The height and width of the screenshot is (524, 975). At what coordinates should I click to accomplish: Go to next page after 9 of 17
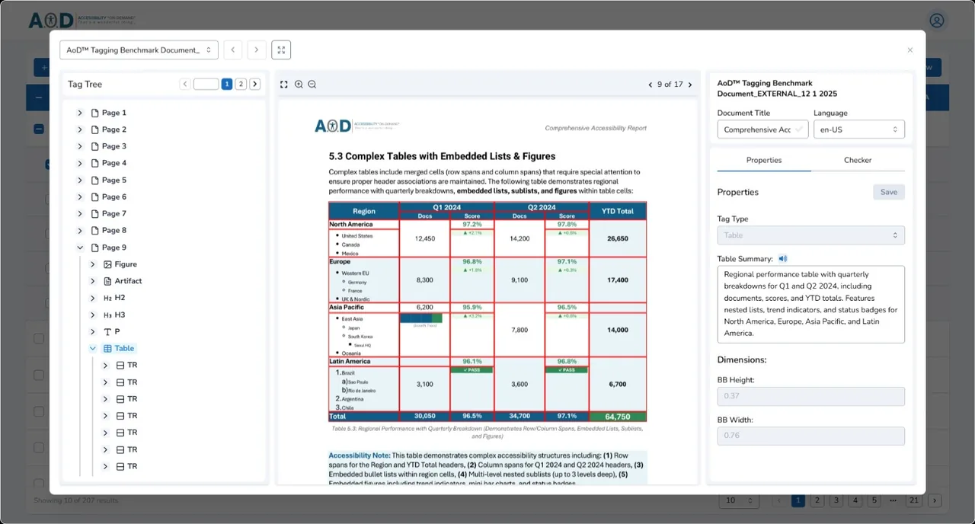pyautogui.click(x=690, y=85)
